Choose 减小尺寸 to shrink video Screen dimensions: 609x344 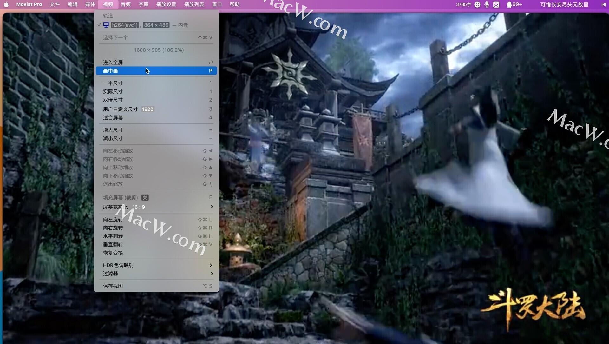coord(156,138)
